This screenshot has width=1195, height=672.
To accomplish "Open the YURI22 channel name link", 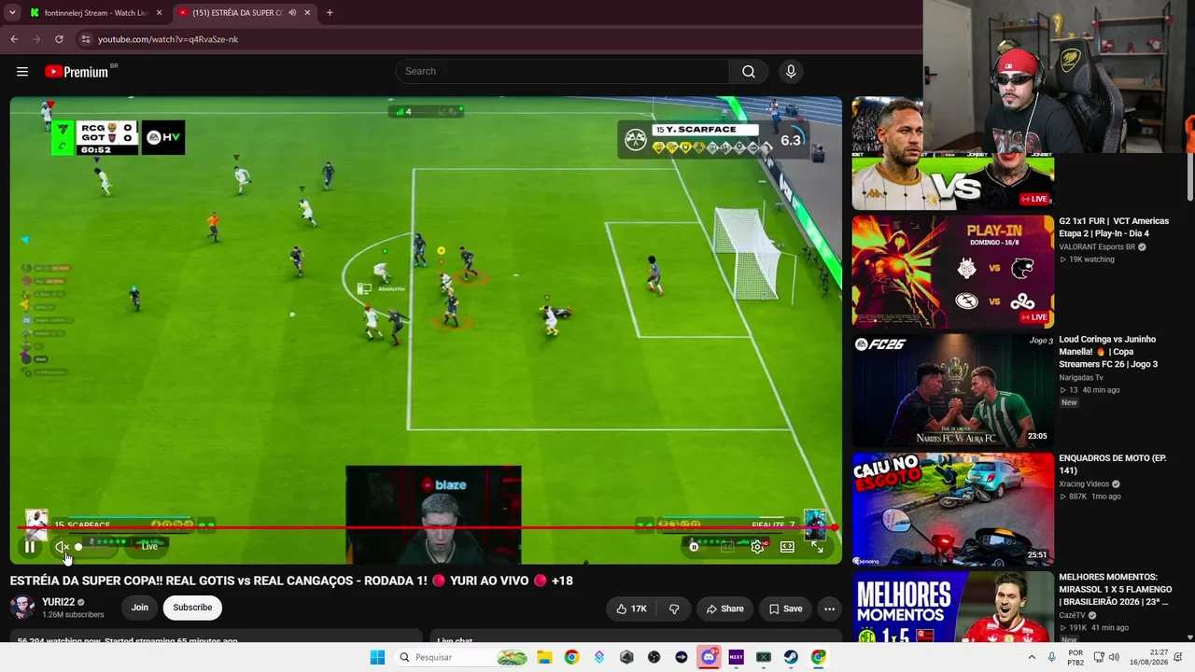I will [x=58, y=602].
